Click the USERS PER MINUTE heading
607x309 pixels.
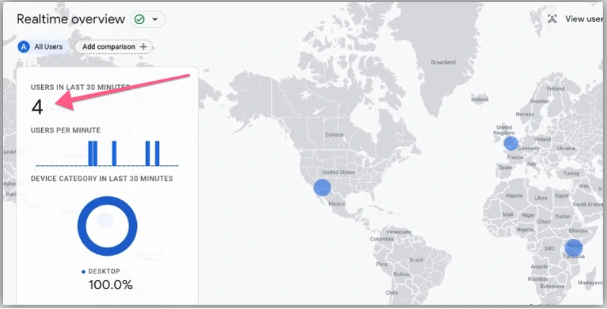pyautogui.click(x=66, y=130)
